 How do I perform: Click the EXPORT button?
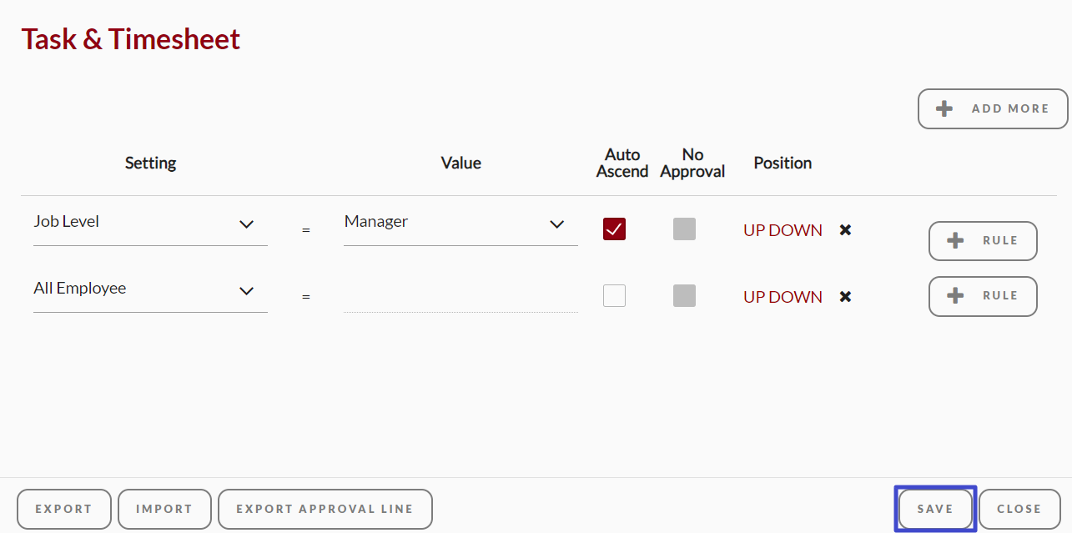tap(64, 509)
